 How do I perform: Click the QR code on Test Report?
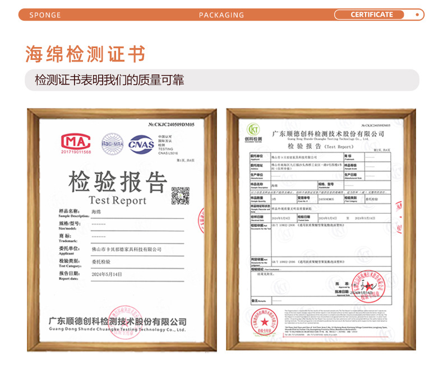pyautogui.click(x=180, y=196)
